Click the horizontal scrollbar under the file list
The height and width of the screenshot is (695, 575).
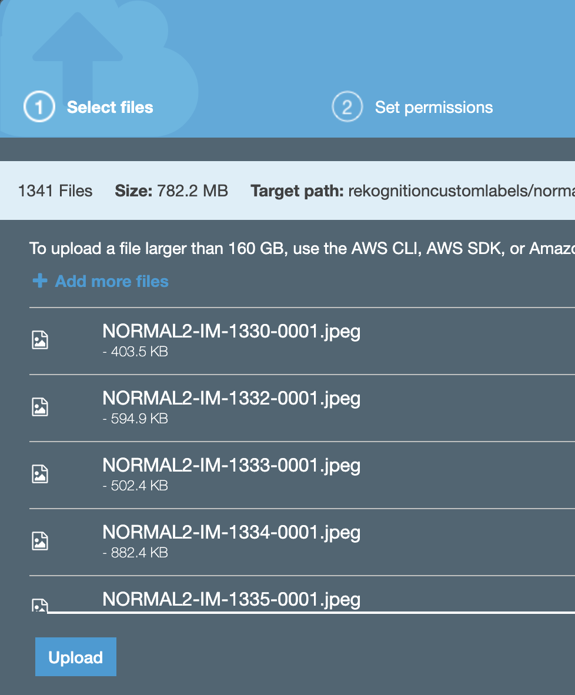(x=310, y=612)
